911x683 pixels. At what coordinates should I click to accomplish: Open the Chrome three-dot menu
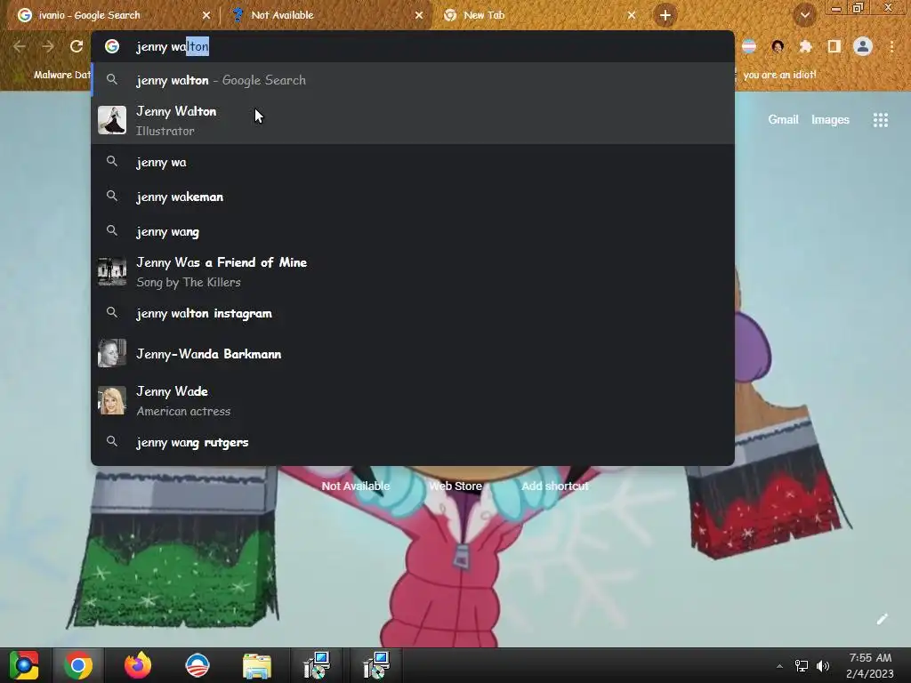[x=891, y=46]
